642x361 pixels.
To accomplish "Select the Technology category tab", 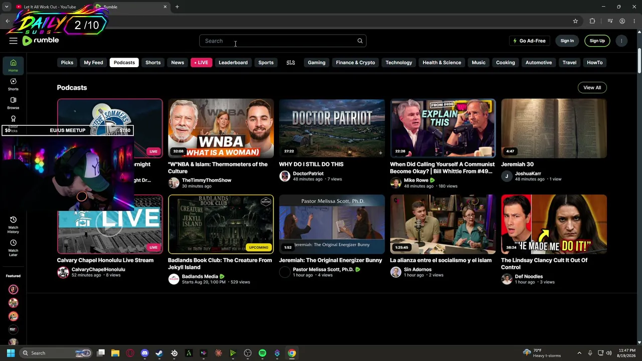I will pos(399,63).
